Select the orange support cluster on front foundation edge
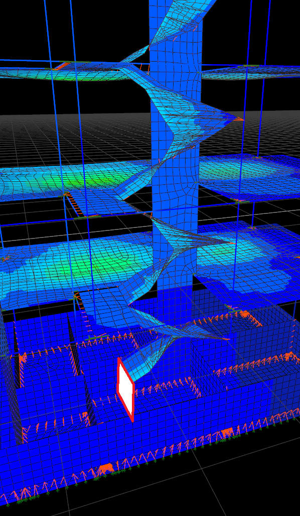Screen dimensions: 300x516 (105, 469)
